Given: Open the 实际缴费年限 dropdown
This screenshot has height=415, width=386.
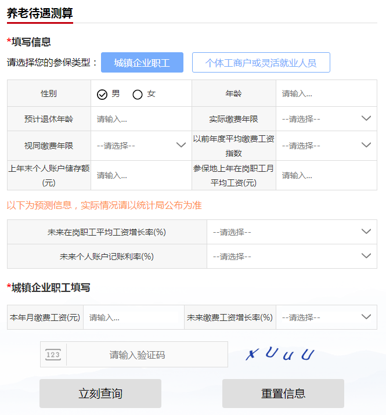Looking at the screenshot, I should (x=326, y=118).
